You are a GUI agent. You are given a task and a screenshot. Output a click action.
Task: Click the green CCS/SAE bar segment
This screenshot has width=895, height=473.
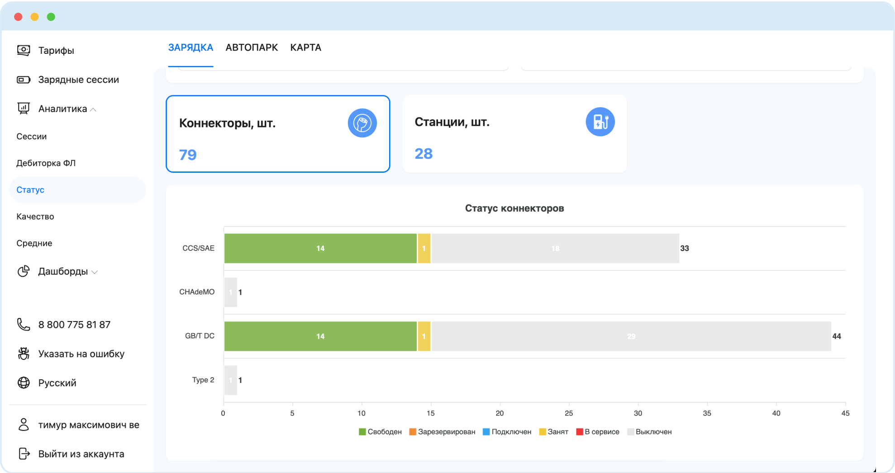point(320,248)
